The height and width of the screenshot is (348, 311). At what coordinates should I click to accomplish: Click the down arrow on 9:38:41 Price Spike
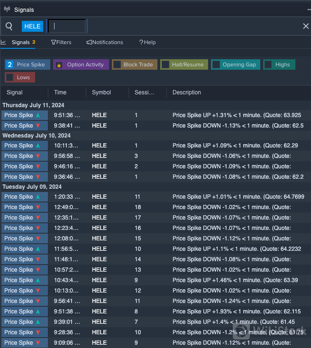[38, 126]
